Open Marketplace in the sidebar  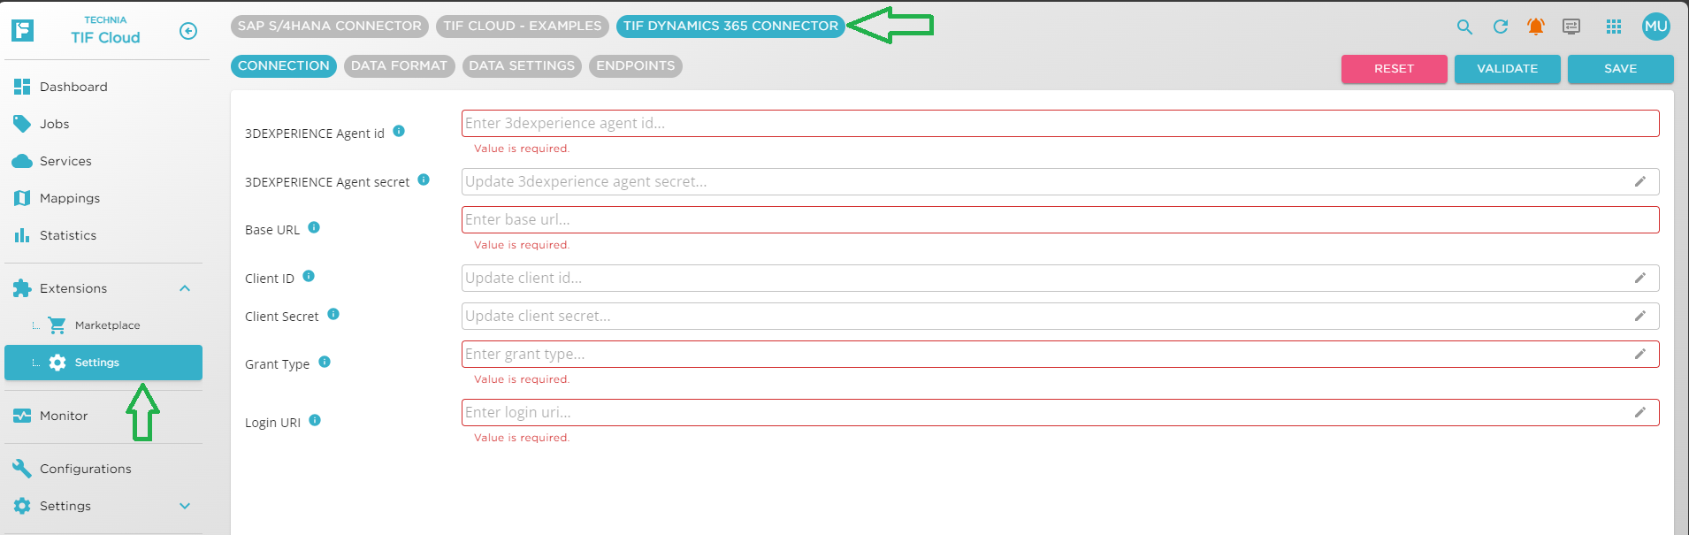coord(107,325)
